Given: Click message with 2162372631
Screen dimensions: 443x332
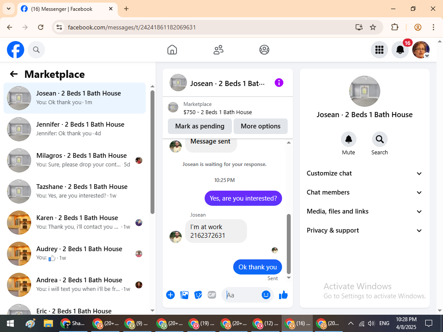Looking at the screenshot, I should point(216,231).
